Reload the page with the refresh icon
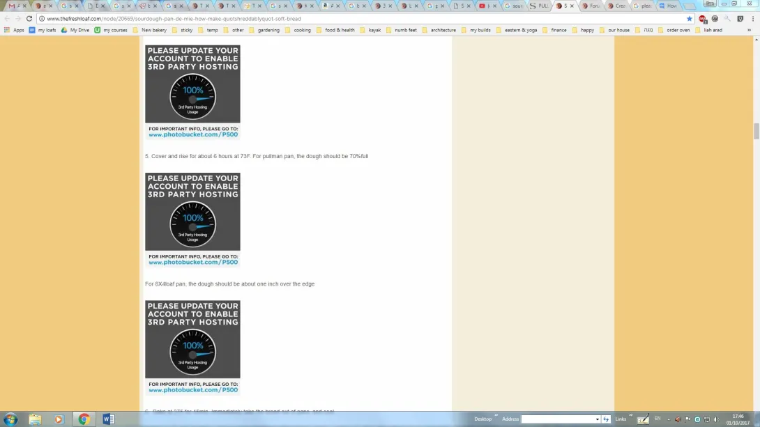 coord(29,19)
